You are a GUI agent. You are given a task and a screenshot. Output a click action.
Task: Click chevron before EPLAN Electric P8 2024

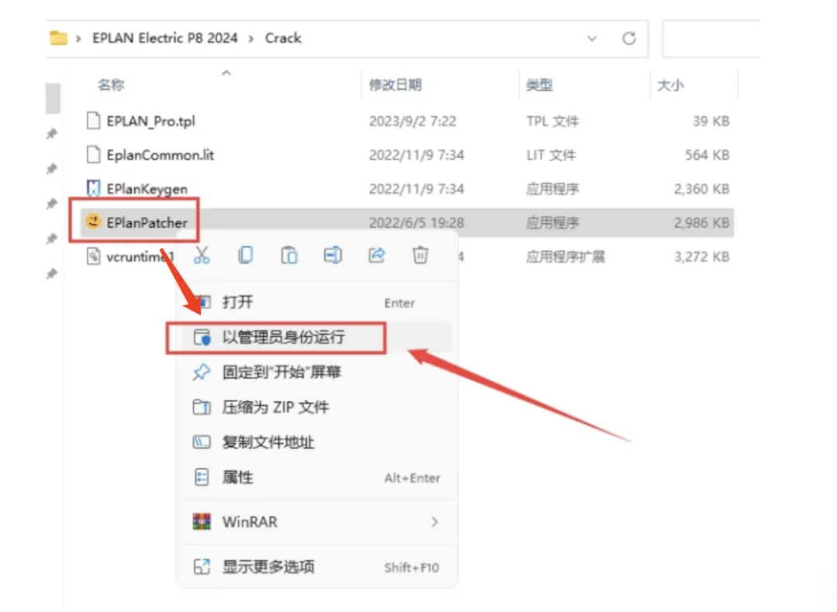coord(78,39)
